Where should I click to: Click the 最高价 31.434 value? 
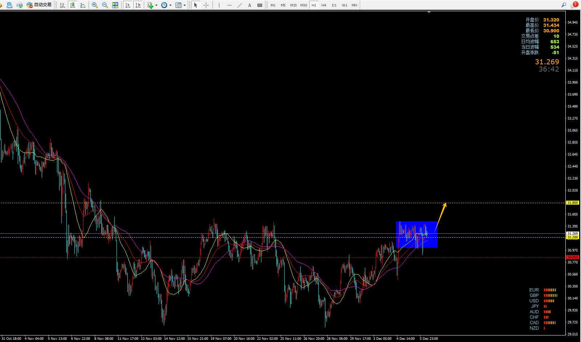click(x=551, y=25)
